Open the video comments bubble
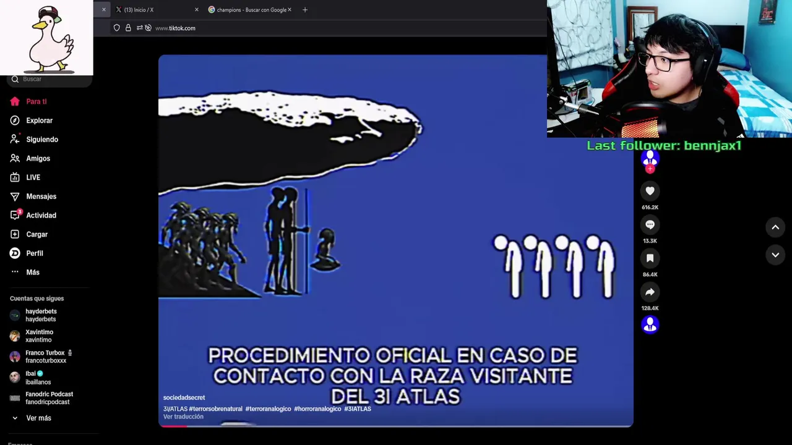This screenshot has height=445, width=792. point(650,224)
